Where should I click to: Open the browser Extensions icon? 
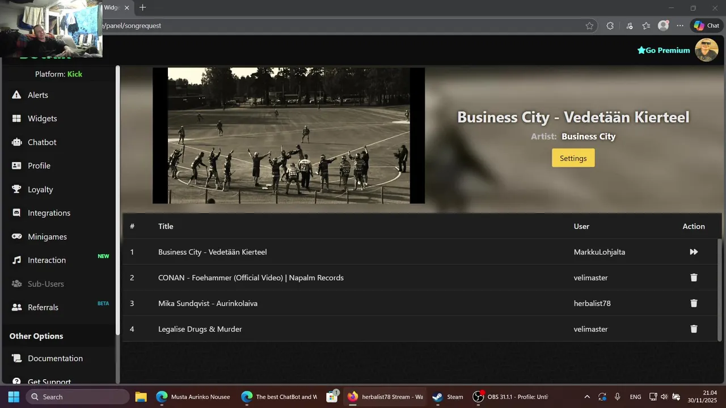[610, 25]
